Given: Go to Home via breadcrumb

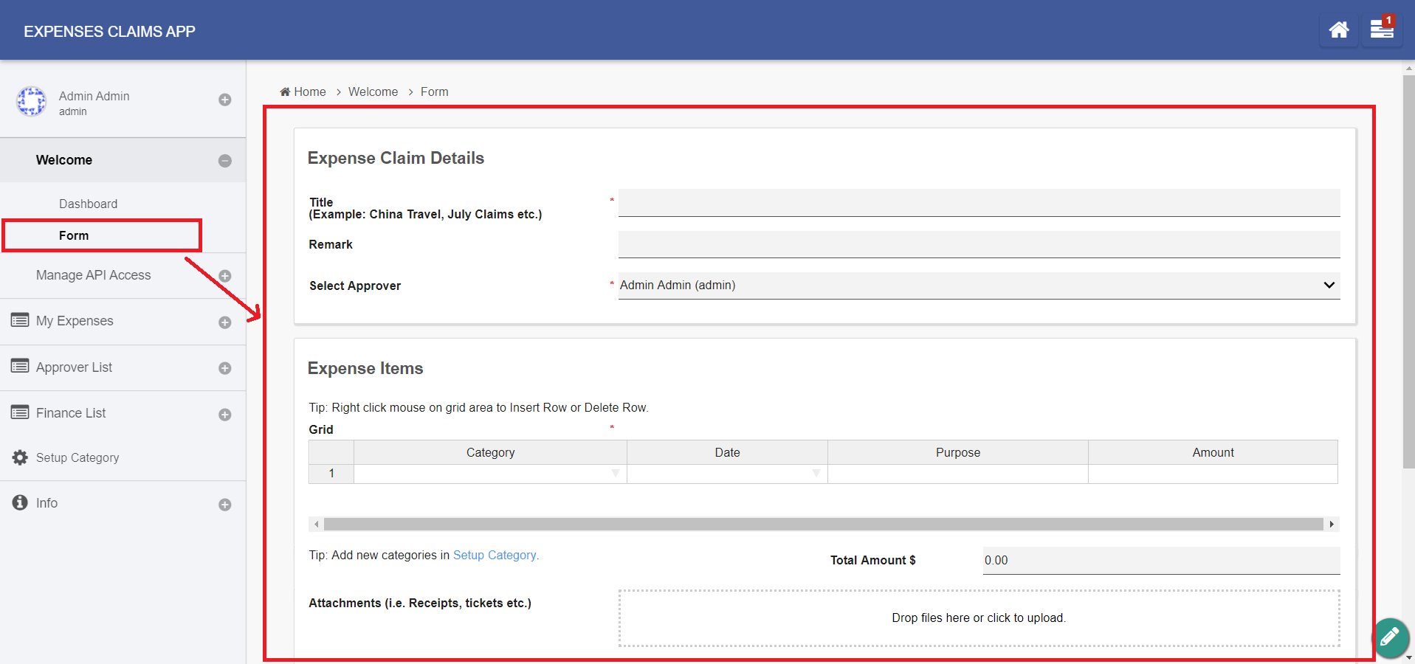Looking at the screenshot, I should 309,91.
